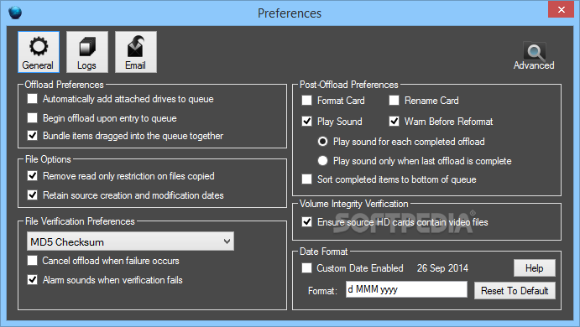Image resolution: width=580 pixels, height=327 pixels.
Task: Enable Cancel offload when failure occurs
Action: pos(33,261)
